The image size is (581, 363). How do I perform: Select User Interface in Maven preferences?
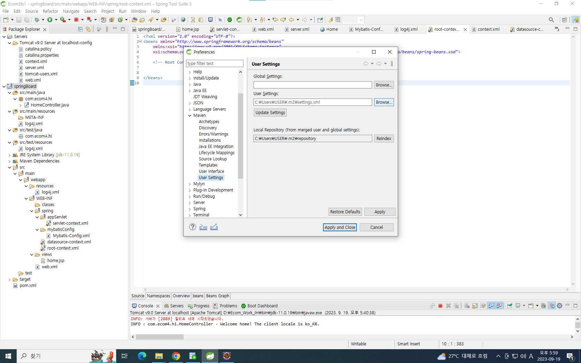211,171
